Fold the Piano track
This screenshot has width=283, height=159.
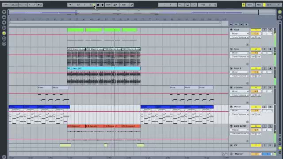(231, 107)
